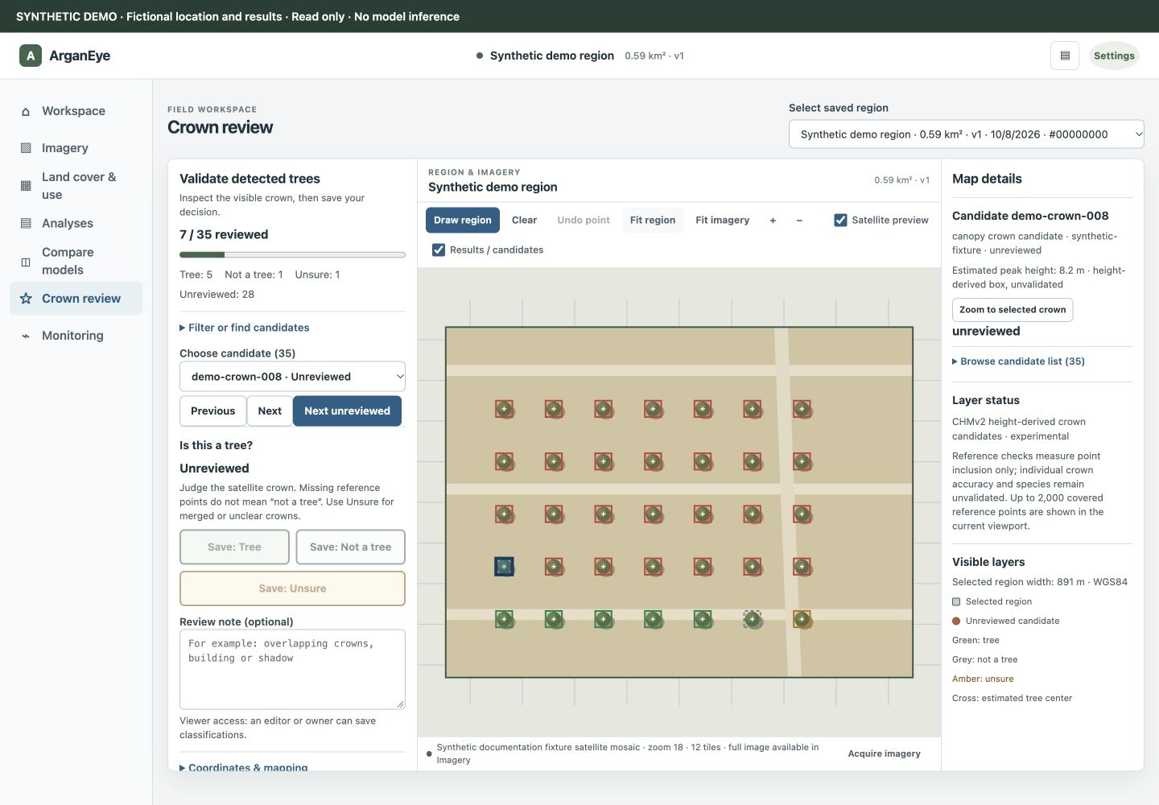Click the Workspace home icon in sidebar
The width and height of the screenshot is (1159, 805).
(x=26, y=111)
